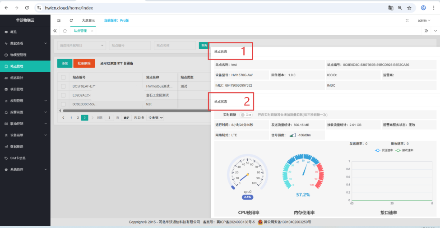Open the browser three-dot menu

click(434, 8)
